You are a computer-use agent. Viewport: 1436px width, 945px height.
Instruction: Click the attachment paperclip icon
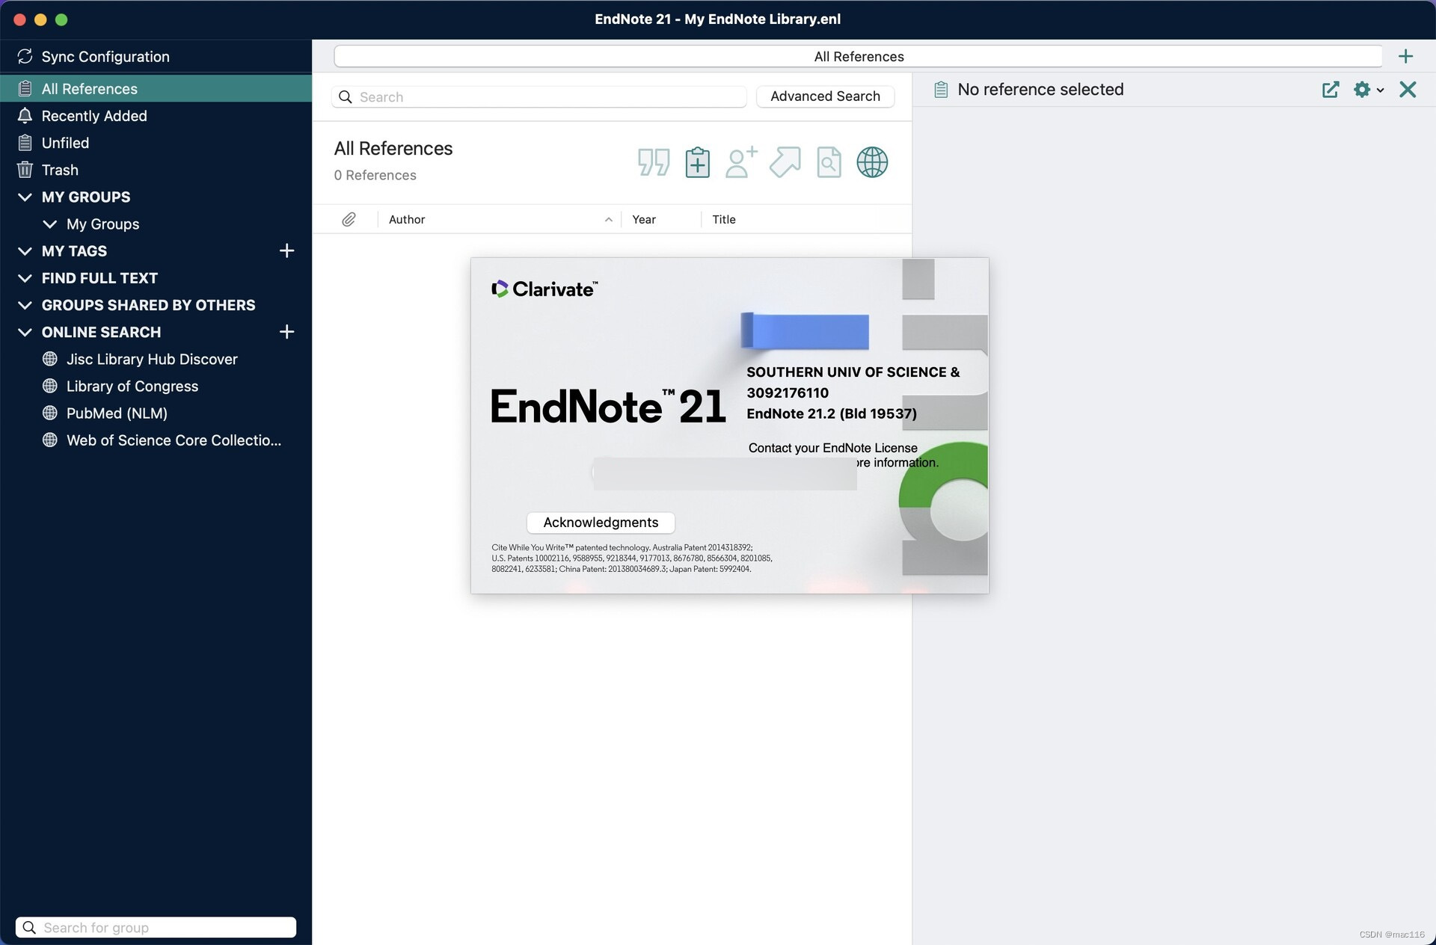click(x=349, y=218)
